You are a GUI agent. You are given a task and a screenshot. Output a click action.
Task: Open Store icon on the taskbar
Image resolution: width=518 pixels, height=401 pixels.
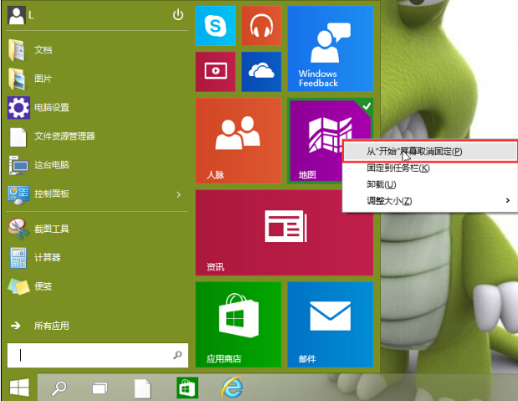187,388
